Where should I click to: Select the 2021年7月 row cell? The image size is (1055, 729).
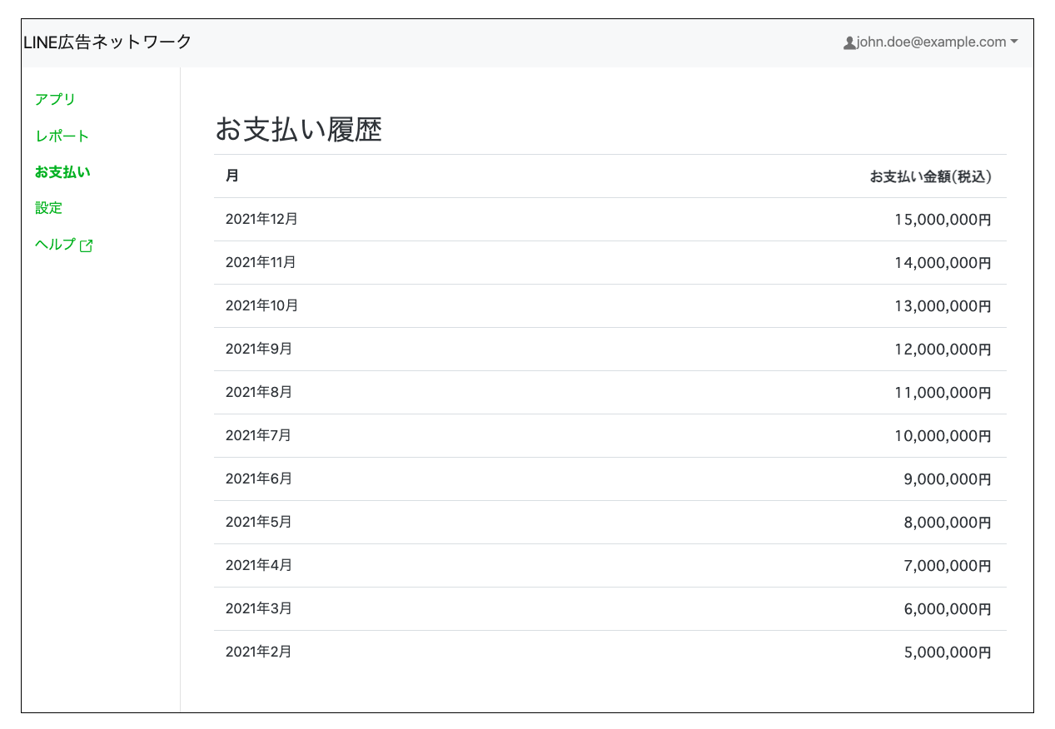point(258,436)
